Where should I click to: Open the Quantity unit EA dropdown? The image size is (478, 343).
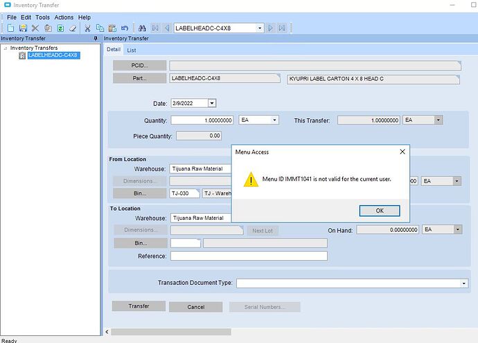pyautogui.click(x=274, y=120)
